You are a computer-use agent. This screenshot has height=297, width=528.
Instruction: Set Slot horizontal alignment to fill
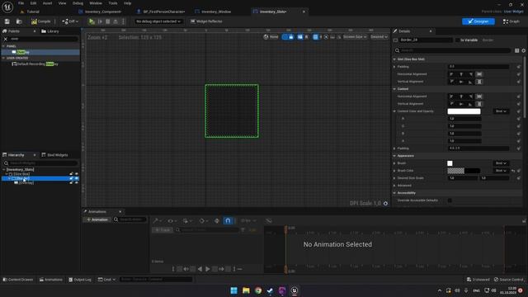point(479,74)
